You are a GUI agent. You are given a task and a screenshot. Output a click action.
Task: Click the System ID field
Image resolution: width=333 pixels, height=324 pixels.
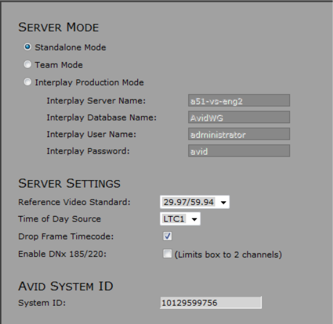(x=211, y=303)
